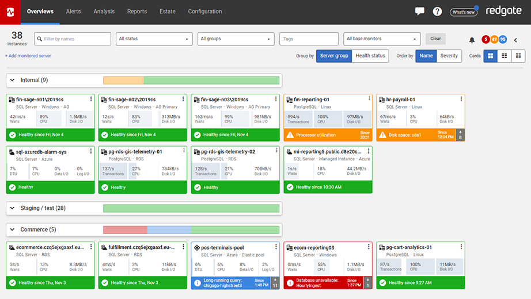Click the What's new button
The width and height of the screenshot is (531, 299).
pos(464,12)
